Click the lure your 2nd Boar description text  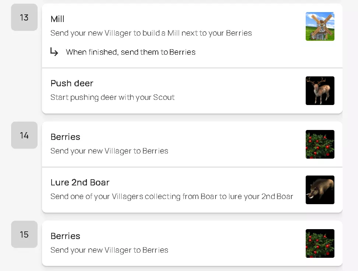(172, 196)
